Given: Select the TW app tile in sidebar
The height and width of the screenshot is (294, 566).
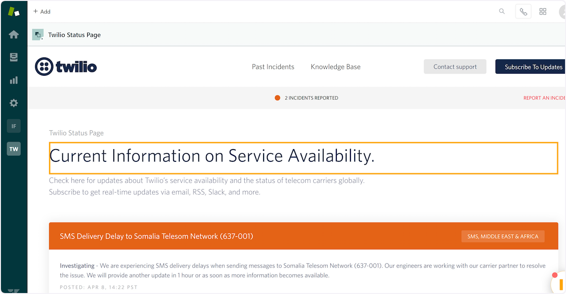Looking at the screenshot, I should (14, 149).
